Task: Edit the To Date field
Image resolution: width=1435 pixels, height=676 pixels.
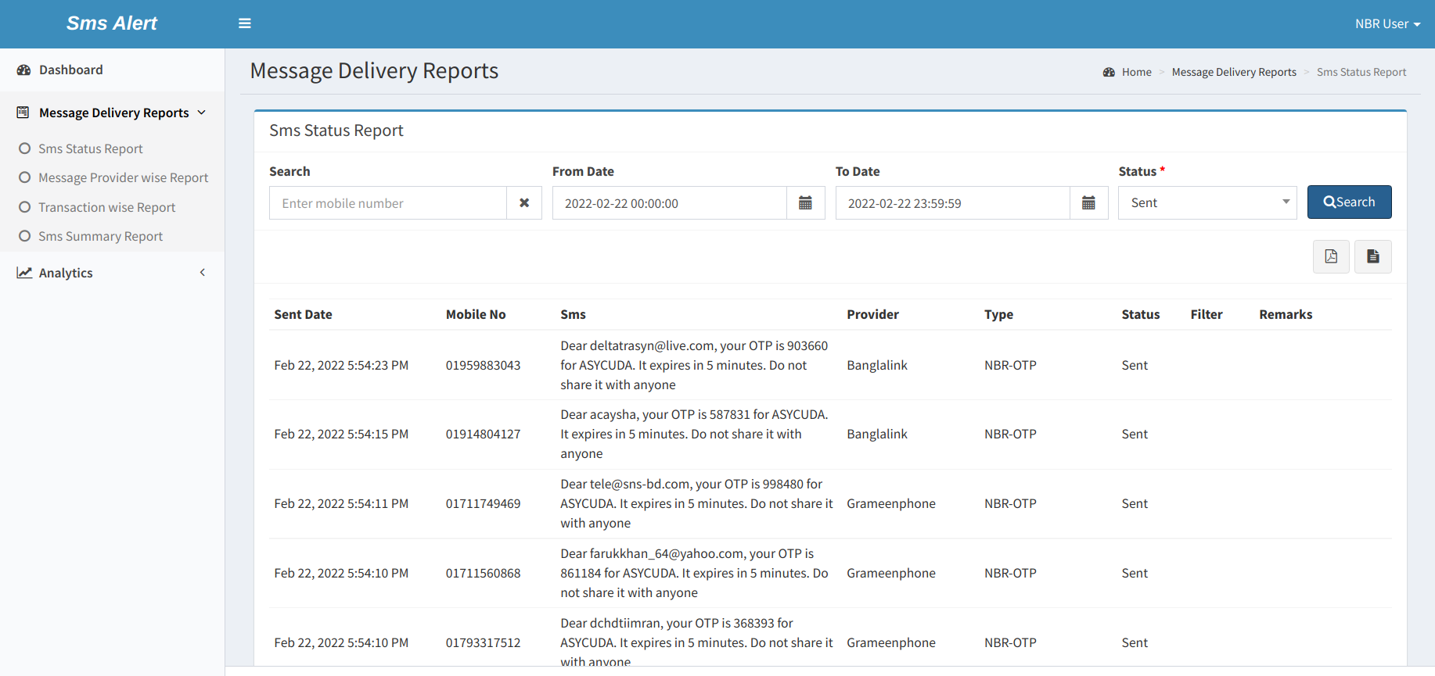Action: point(953,203)
